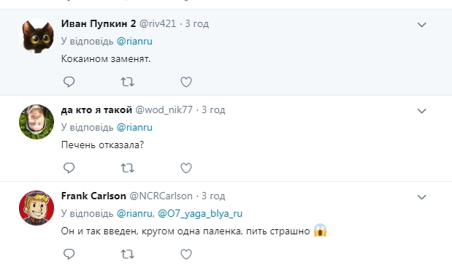Image resolution: width=452 pixels, height=265 pixels.
Task: Open the black cat profile avatar
Action: click(37, 36)
